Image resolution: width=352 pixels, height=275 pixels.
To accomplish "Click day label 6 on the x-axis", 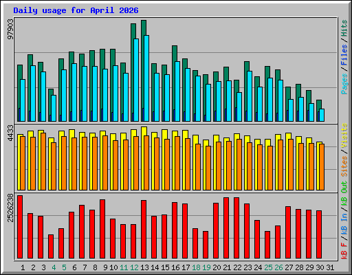I will click(74, 267).
